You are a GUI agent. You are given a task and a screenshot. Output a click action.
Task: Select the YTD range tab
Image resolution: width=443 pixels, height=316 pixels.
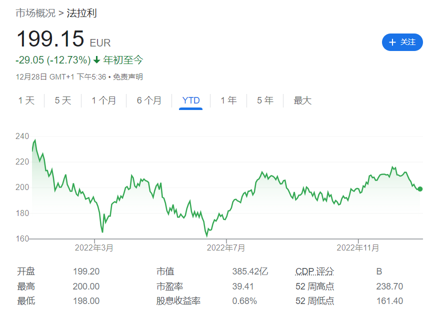tap(191, 100)
